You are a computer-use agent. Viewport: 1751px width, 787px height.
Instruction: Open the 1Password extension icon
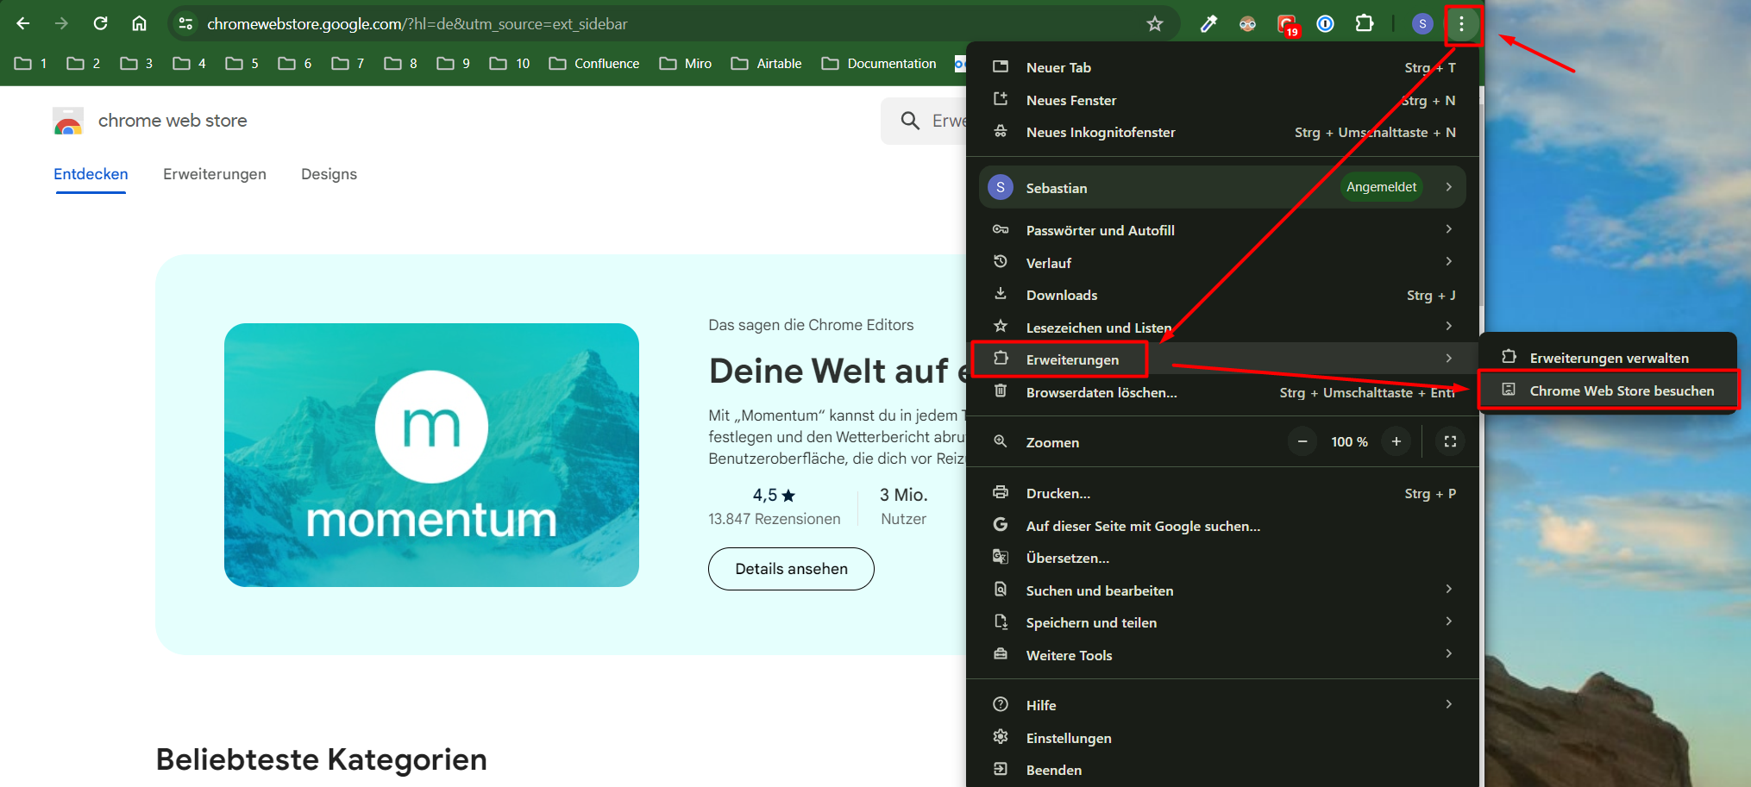coord(1326,24)
